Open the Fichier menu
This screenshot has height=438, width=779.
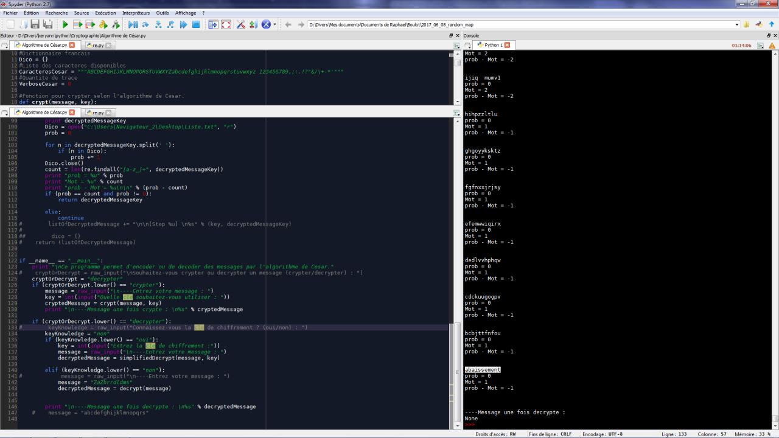pos(10,13)
